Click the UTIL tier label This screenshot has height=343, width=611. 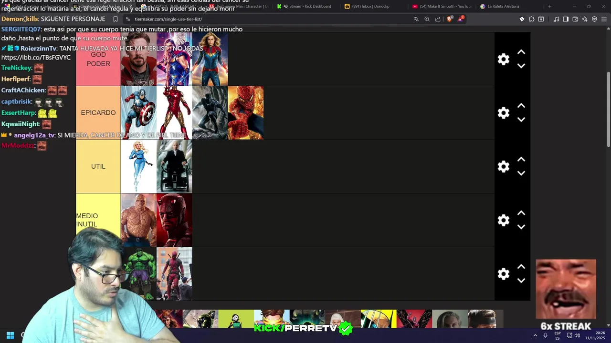pyautogui.click(x=98, y=166)
